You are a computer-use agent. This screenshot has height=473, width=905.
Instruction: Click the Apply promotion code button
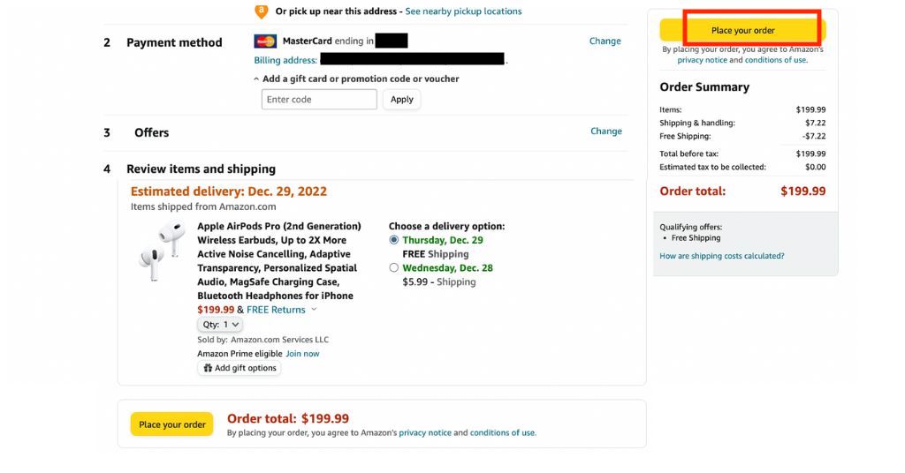point(402,100)
